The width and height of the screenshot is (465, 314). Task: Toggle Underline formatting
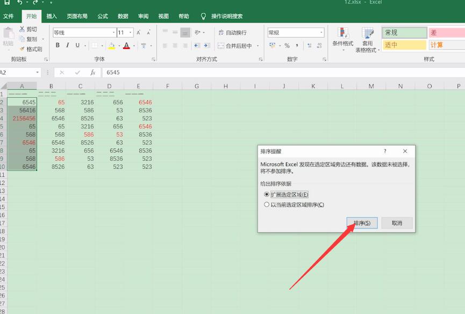(77, 45)
